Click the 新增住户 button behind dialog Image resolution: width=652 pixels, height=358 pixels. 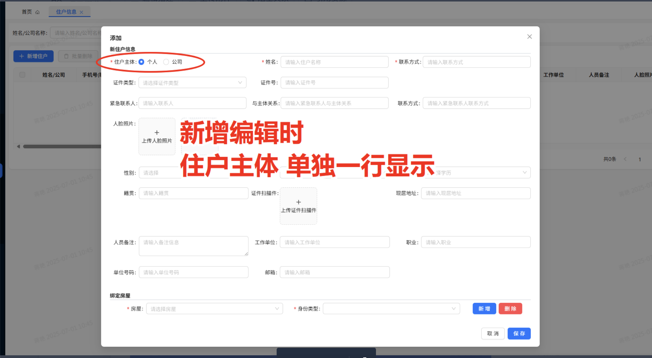(x=33, y=56)
